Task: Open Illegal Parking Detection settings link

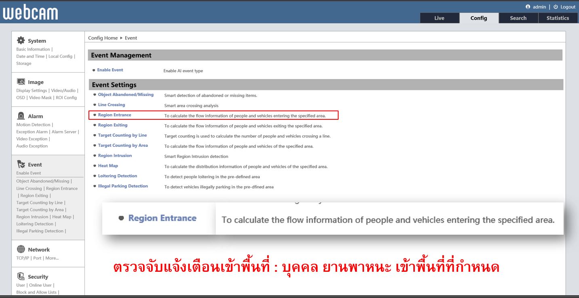Action: (123, 186)
